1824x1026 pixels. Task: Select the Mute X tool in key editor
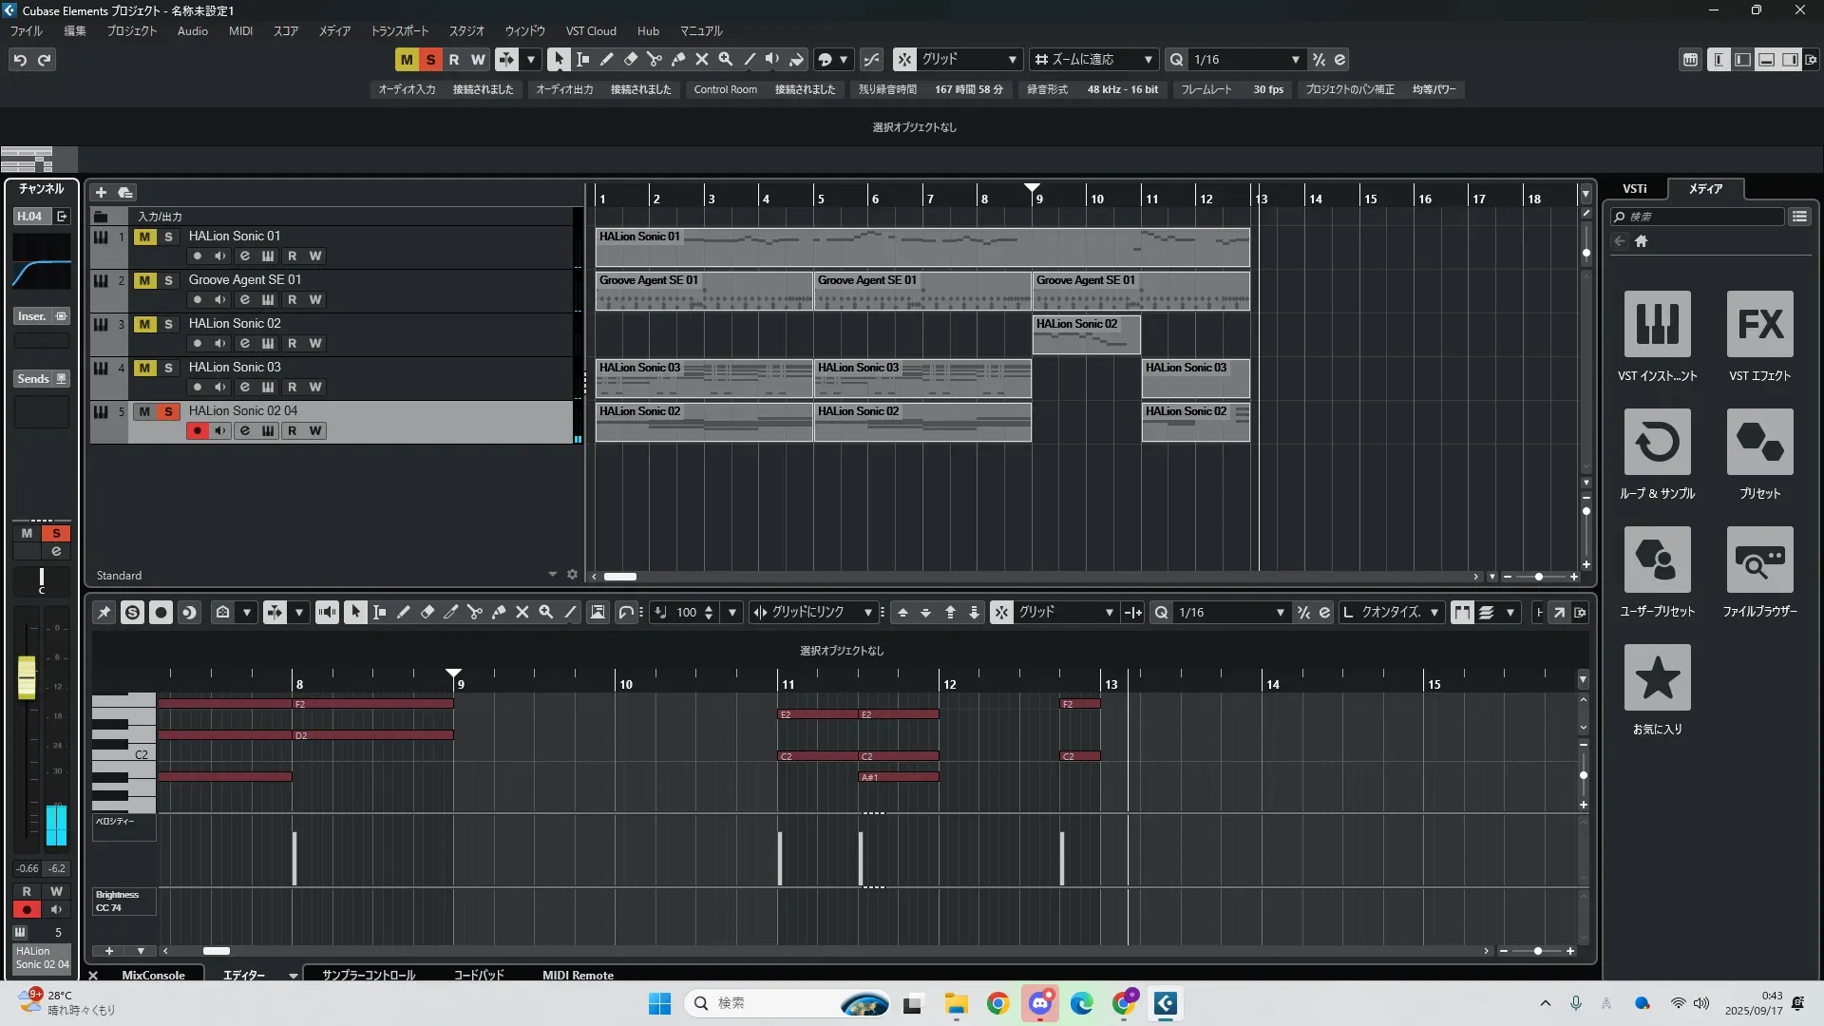(522, 613)
